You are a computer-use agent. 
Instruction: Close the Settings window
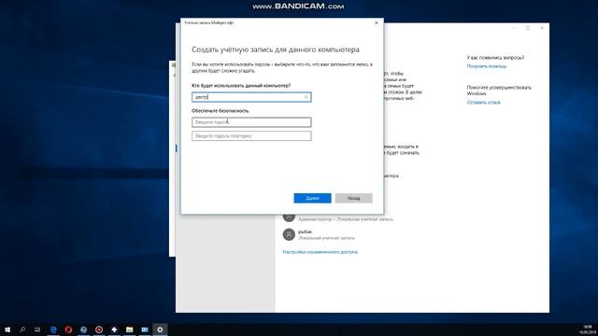[542, 28]
